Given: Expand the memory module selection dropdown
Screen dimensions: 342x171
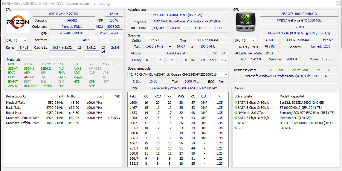Looking at the screenshot, I should (178, 74).
